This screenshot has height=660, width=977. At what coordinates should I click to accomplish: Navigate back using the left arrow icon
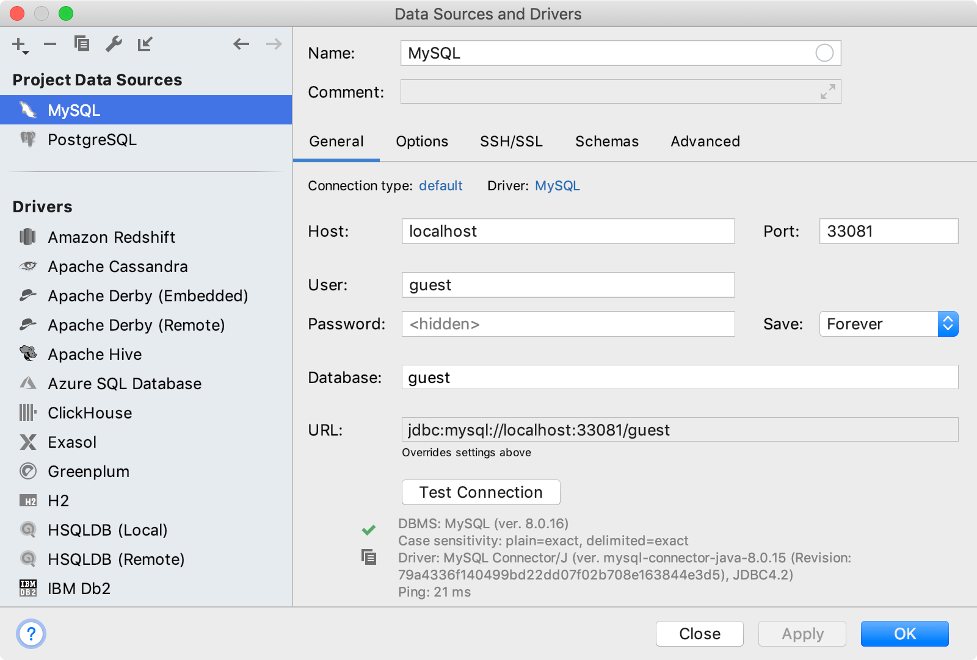click(241, 44)
